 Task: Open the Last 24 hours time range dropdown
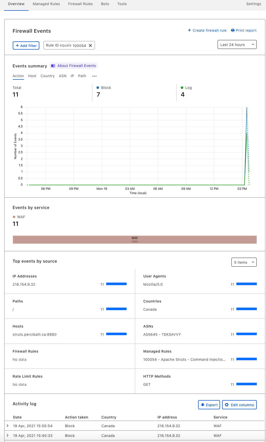coord(237,45)
